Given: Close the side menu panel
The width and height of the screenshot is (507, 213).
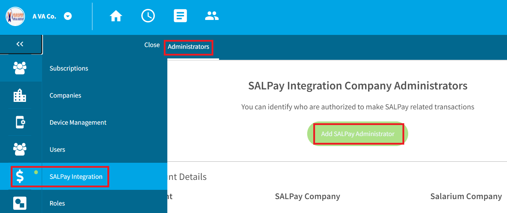Looking at the screenshot, I should tap(152, 45).
